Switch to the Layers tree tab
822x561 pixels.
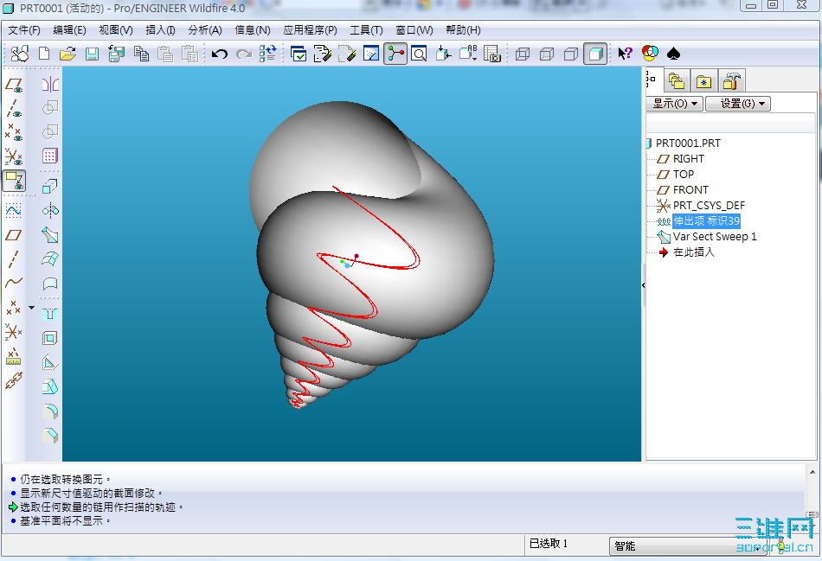[677, 81]
